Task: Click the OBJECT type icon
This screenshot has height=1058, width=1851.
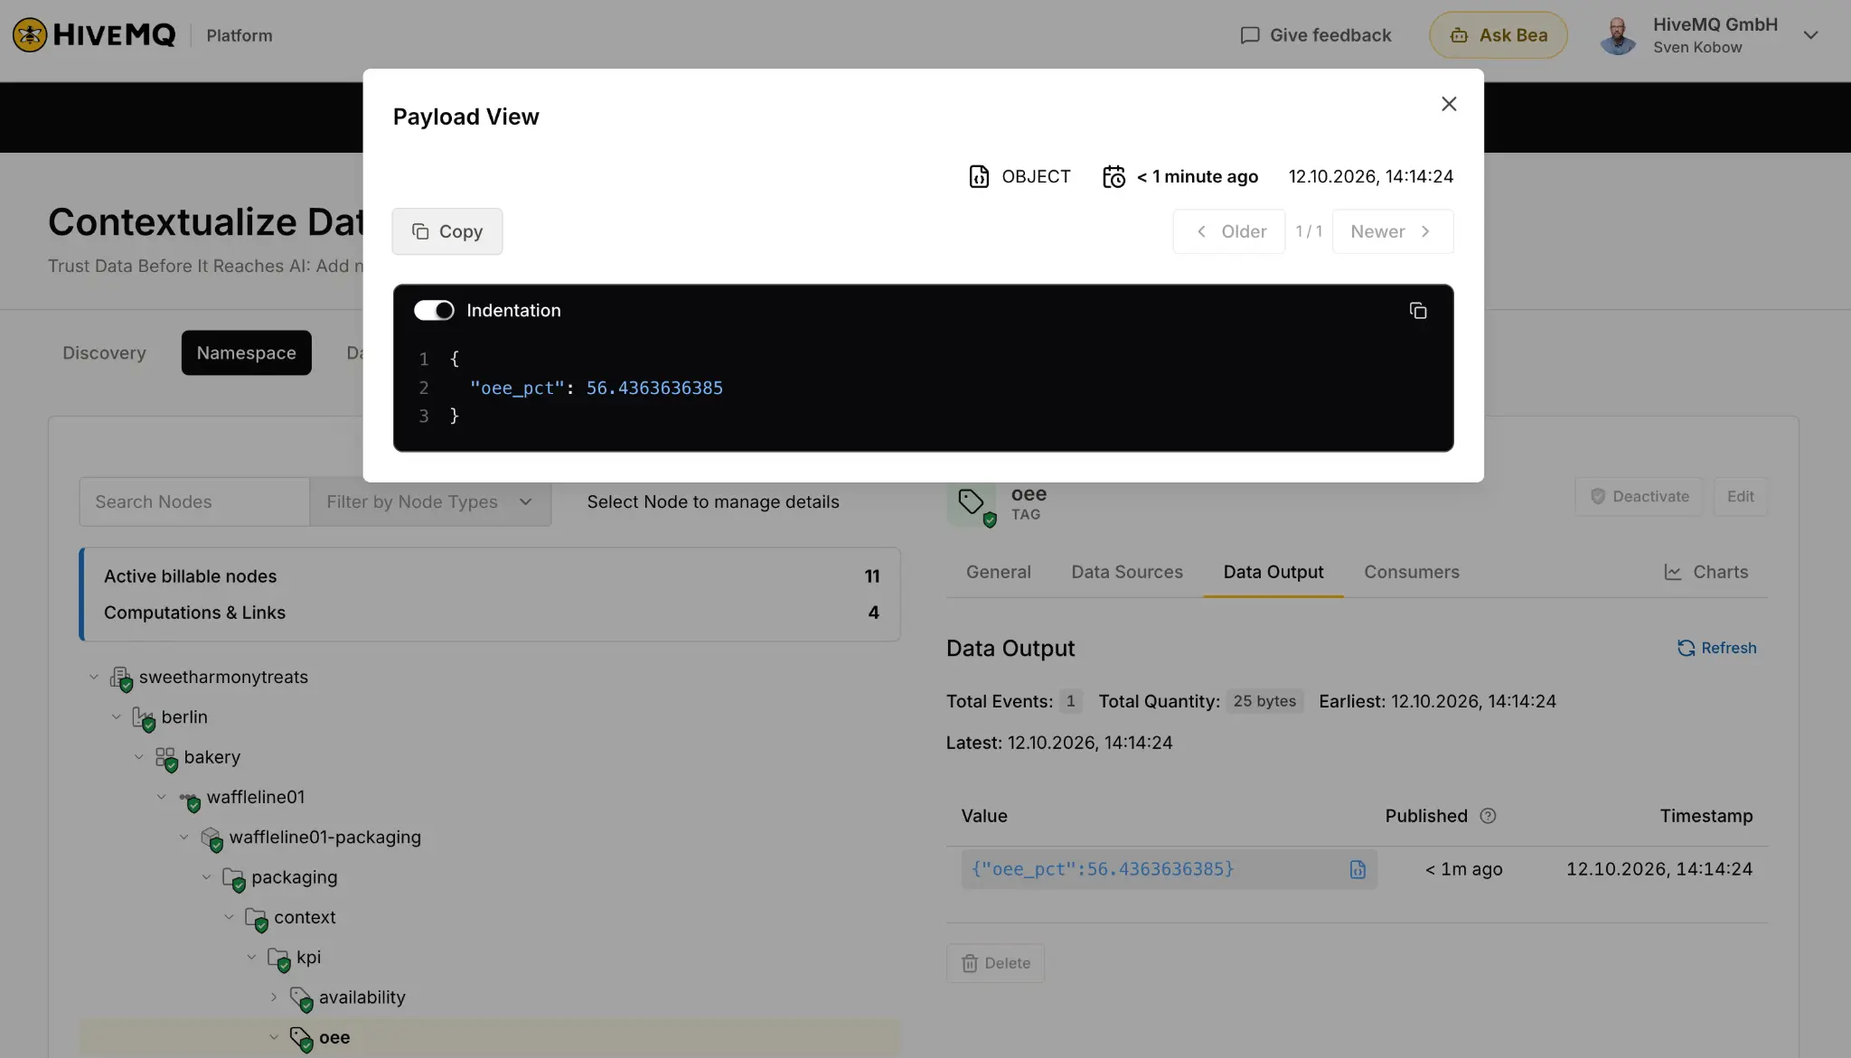Action: [x=979, y=176]
